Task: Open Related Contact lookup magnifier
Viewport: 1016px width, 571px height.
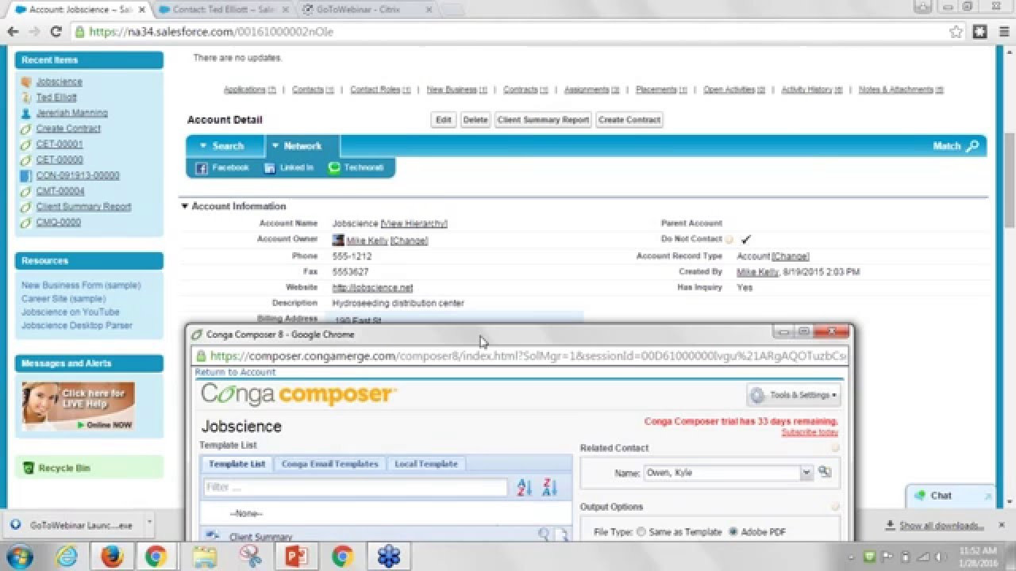Action: click(824, 471)
